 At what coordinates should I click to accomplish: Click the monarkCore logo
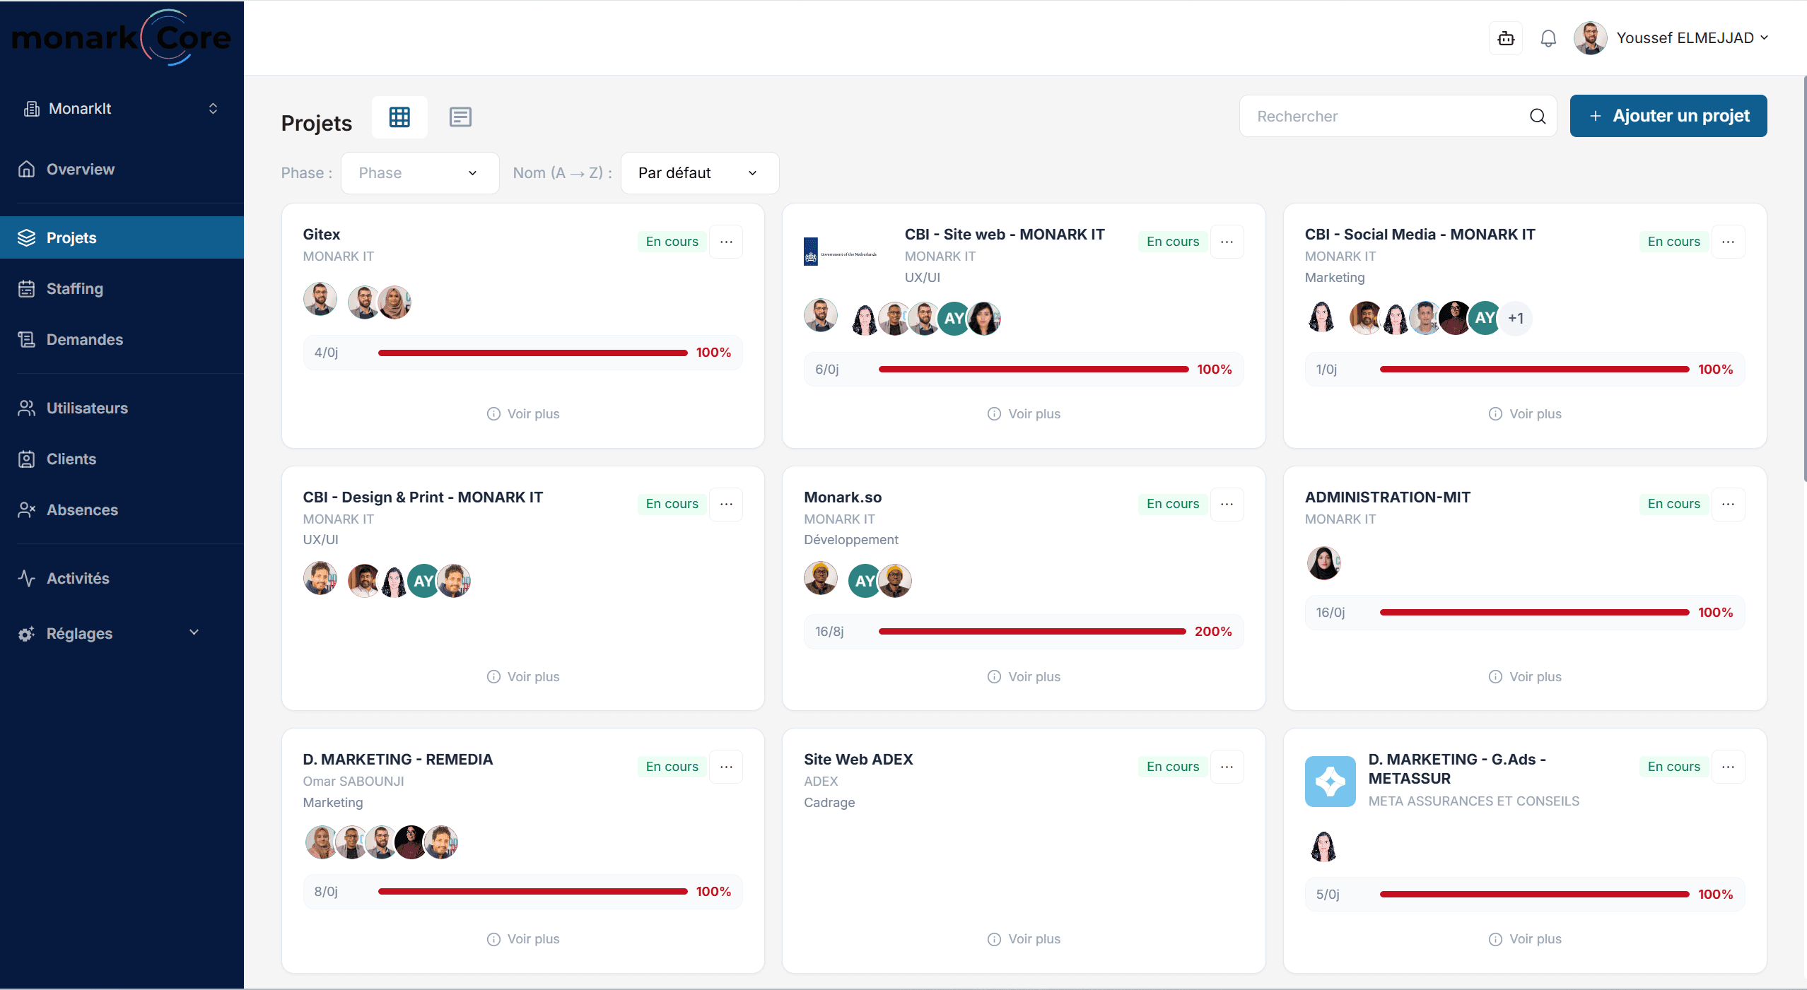(122, 37)
